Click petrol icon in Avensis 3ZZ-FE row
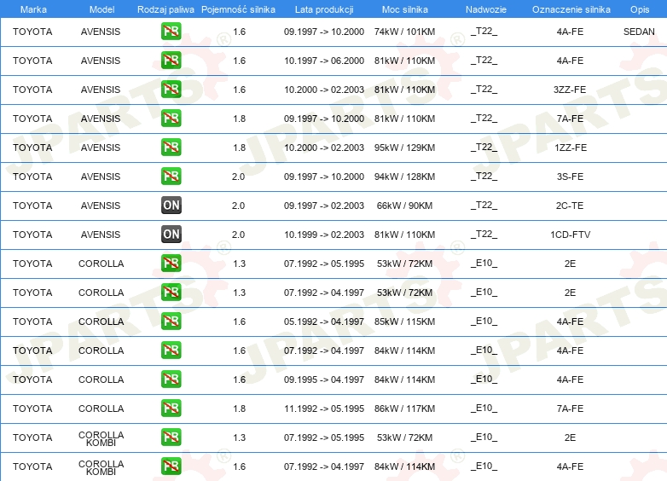667x481 pixels. coord(171,90)
